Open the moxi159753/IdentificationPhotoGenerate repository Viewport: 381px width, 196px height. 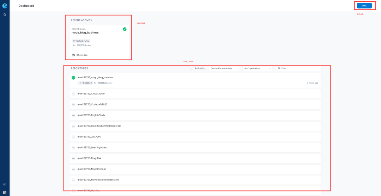195,126
